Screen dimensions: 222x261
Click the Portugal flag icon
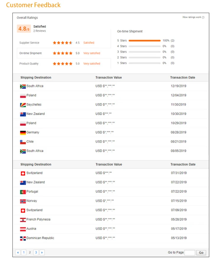point(23,192)
